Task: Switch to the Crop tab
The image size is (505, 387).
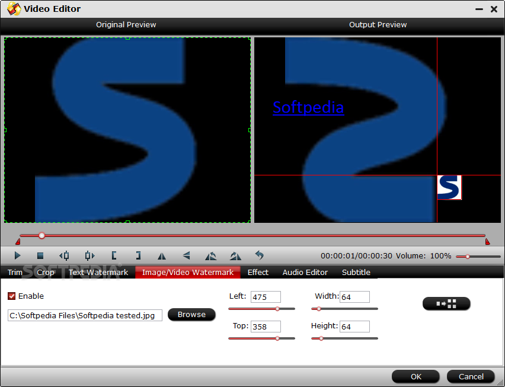Action: (x=46, y=273)
